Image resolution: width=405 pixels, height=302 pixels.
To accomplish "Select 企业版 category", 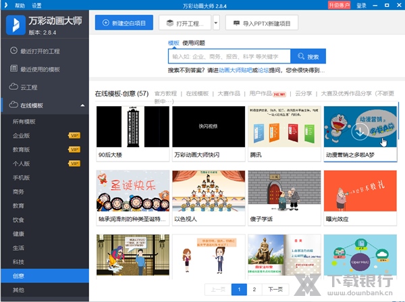I will pos(45,136).
